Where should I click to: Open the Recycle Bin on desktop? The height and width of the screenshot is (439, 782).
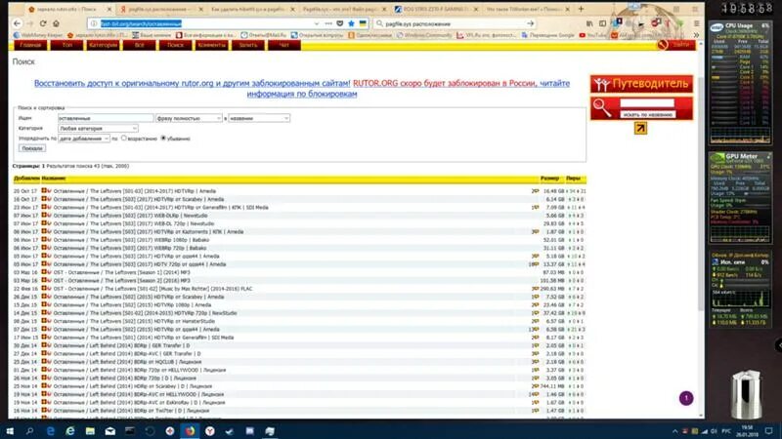click(x=747, y=394)
